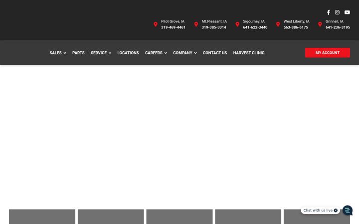Open the YouTube channel icon
Screen dimensions: 359x224
[347, 12]
